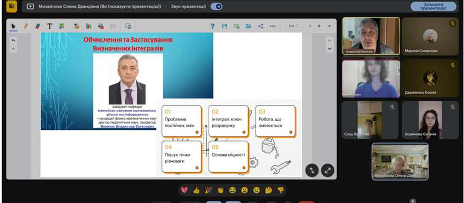
Task: Click the professor photo on the slide
Action: (128, 79)
